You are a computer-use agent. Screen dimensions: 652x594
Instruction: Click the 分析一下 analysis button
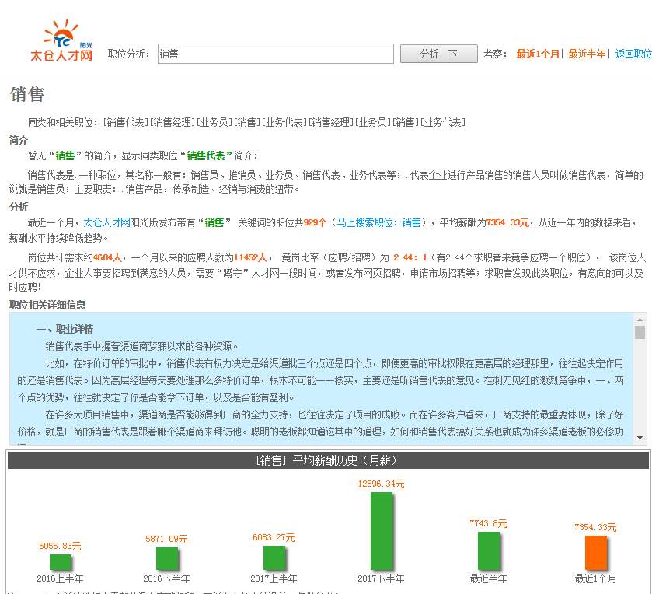click(x=438, y=53)
